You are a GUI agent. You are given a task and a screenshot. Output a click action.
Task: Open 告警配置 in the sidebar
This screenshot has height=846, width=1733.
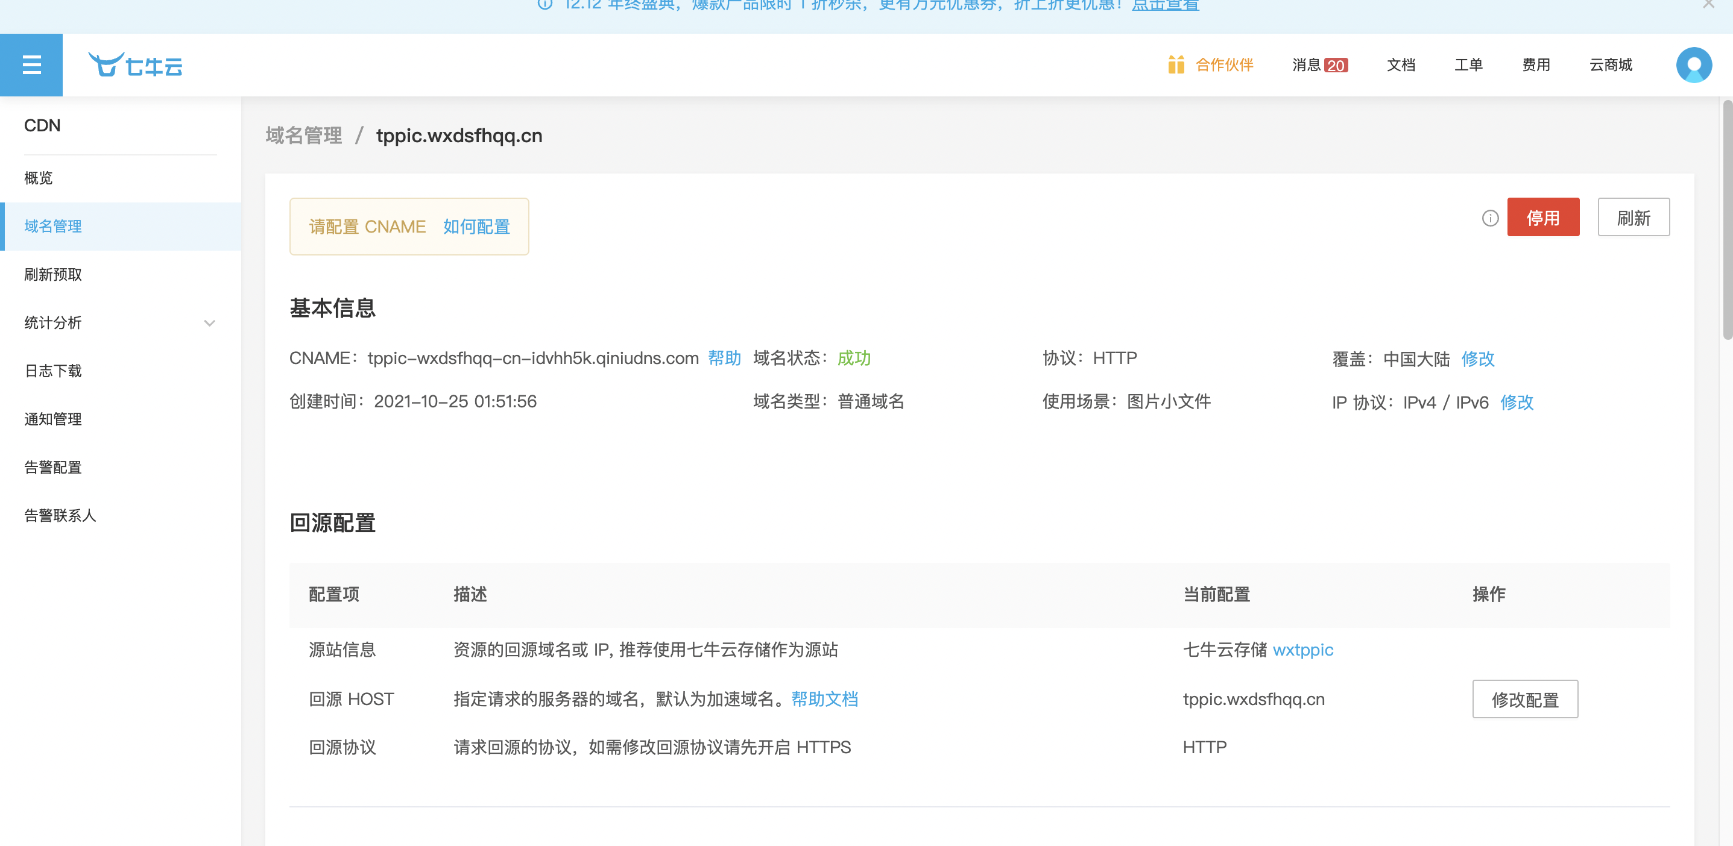pyautogui.click(x=121, y=468)
